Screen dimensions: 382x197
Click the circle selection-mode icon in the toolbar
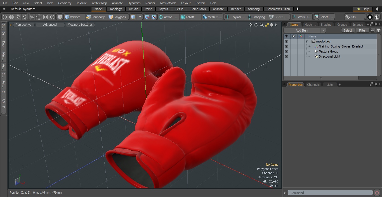[x=4, y=17]
